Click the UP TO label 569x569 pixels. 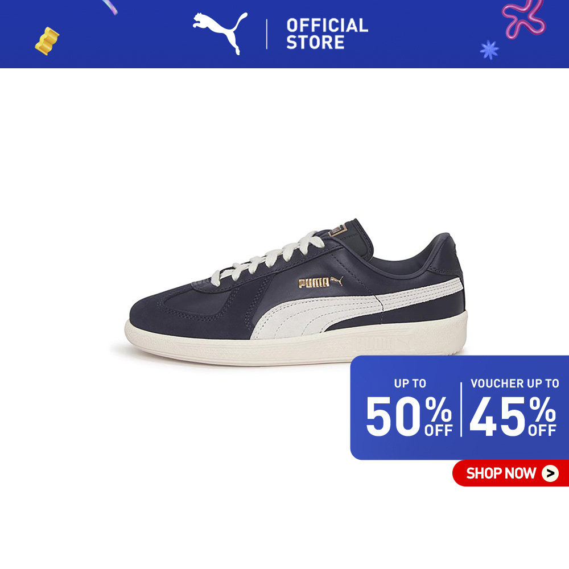coord(410,384)
